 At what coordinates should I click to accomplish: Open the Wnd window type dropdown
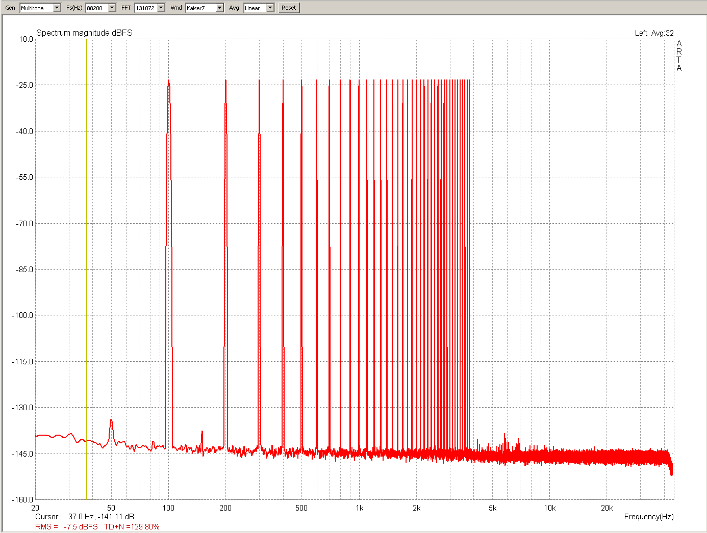[x=205, y=8]
